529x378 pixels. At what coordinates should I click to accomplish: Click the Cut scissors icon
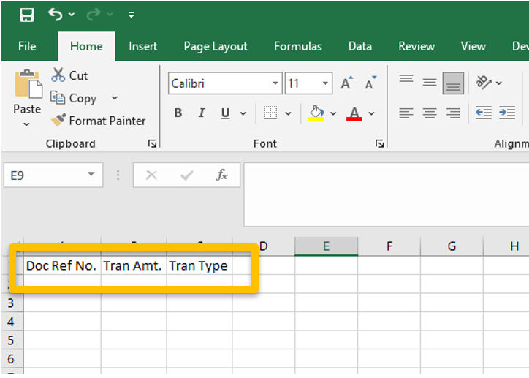click(x=58, y=75)
